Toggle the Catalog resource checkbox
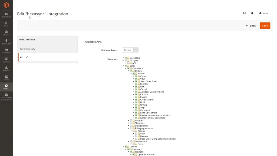 126,147
